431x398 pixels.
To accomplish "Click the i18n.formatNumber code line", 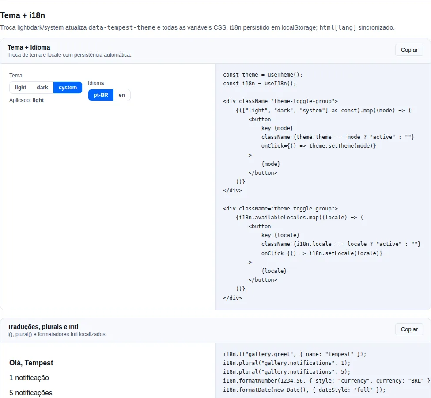I will [326, 381].
